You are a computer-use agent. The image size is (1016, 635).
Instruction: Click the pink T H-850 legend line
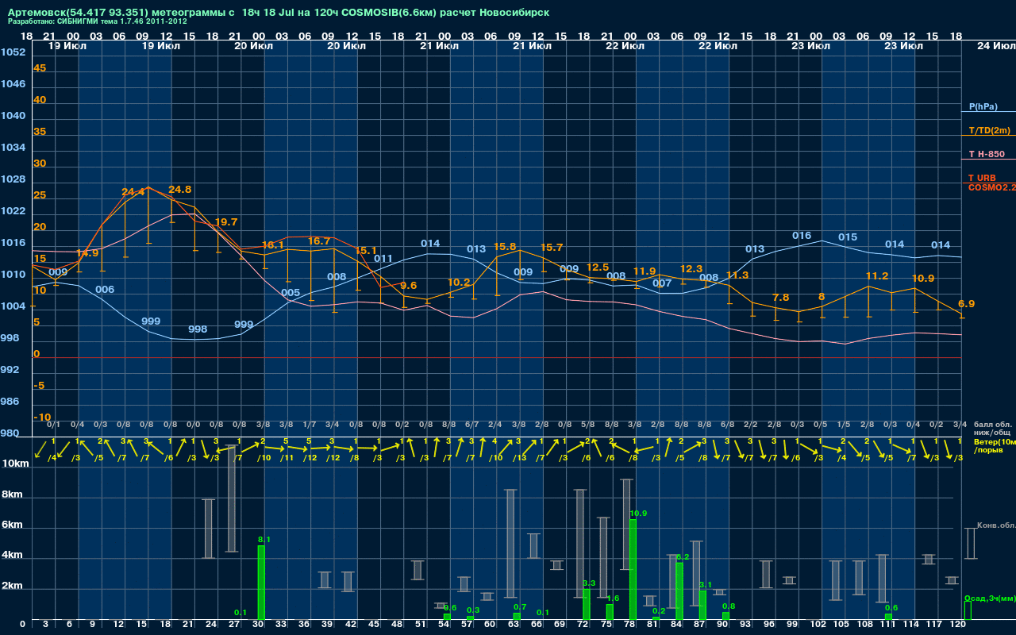pyautogui.click(x=988, y=160)
